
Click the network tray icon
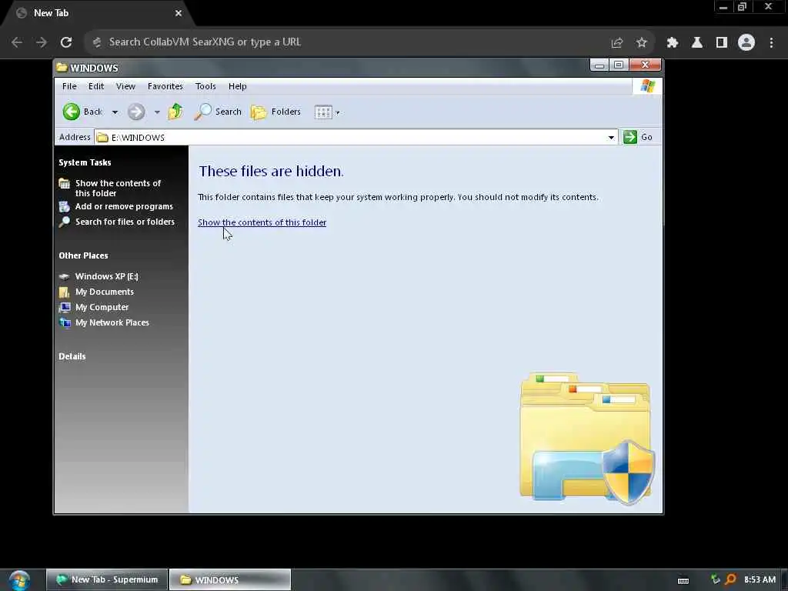(x=716, y=580)
